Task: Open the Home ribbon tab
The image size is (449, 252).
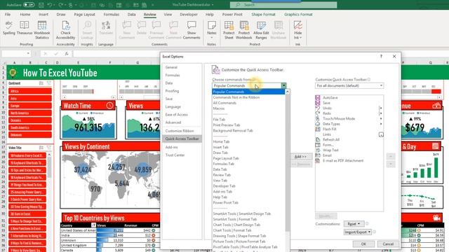Action: tap(25, 14)
